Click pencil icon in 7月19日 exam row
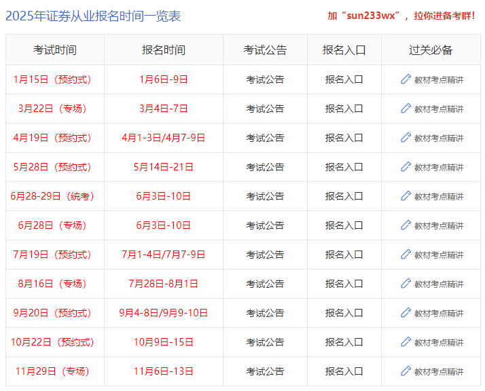The image size is (485, 391). (406, 255)
